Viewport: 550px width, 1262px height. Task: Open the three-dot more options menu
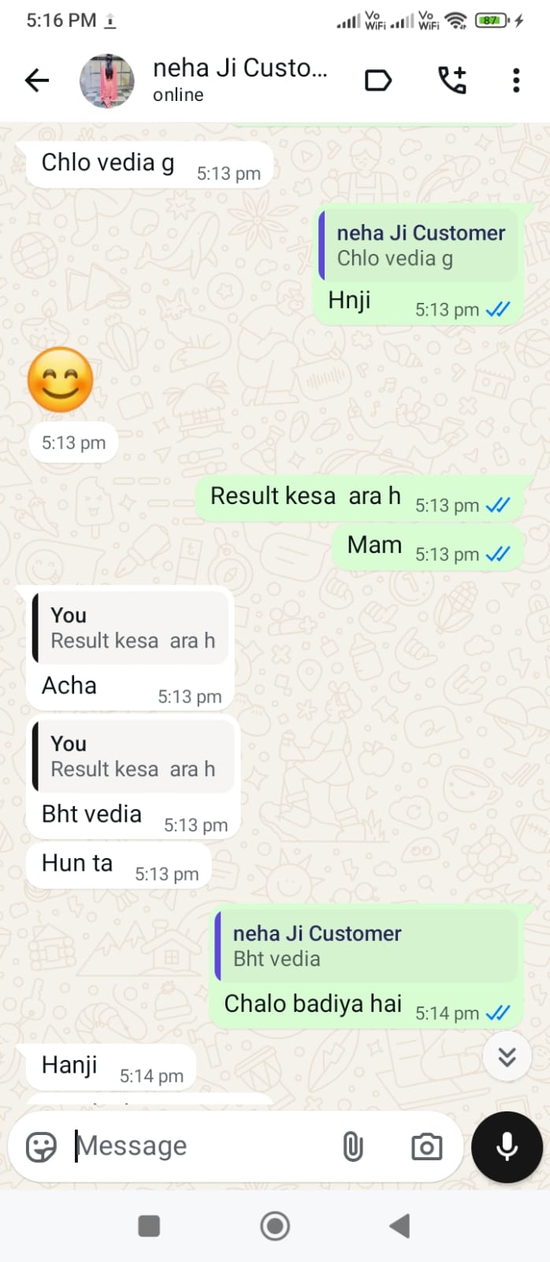516,80
